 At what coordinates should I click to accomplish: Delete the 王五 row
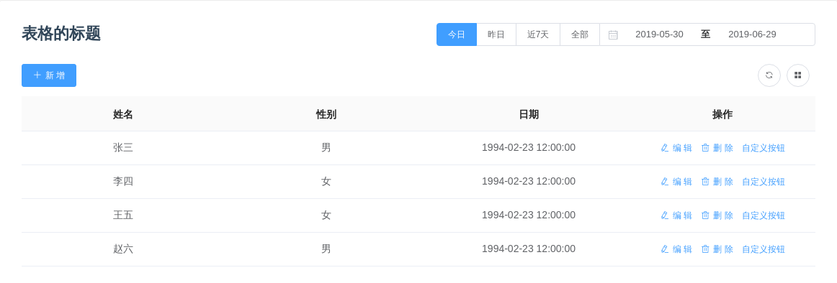pos(717,215)
